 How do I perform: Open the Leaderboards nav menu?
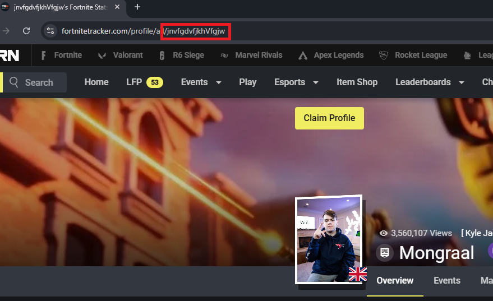(x=423, y=82)
